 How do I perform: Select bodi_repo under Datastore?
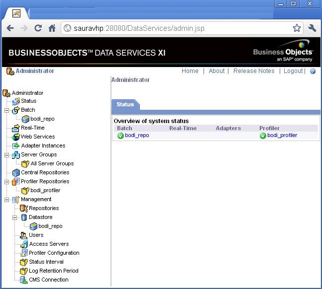pyautogui.click(x=50, y=226)
